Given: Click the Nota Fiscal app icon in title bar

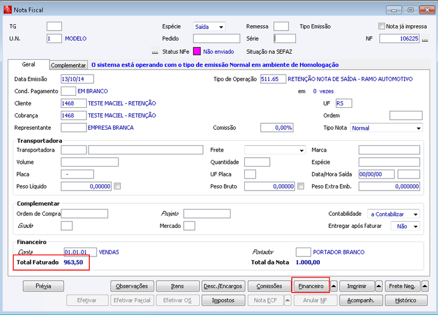Looking at the screenshot, I should tap(8, 10).
